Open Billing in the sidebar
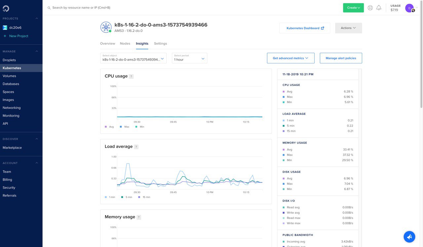 [x=21, y=179]
